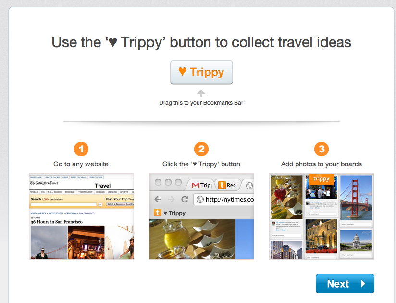Click the orange trippy logo badge on boards

(x=322, y=179)
